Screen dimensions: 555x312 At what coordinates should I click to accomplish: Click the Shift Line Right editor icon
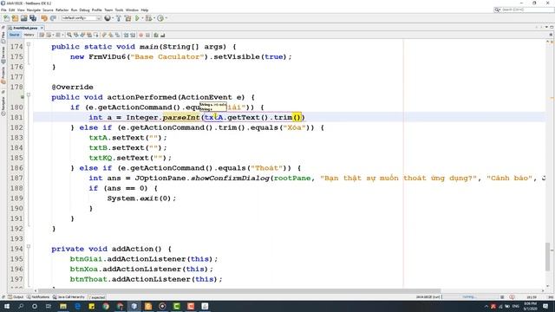(133, 35)
